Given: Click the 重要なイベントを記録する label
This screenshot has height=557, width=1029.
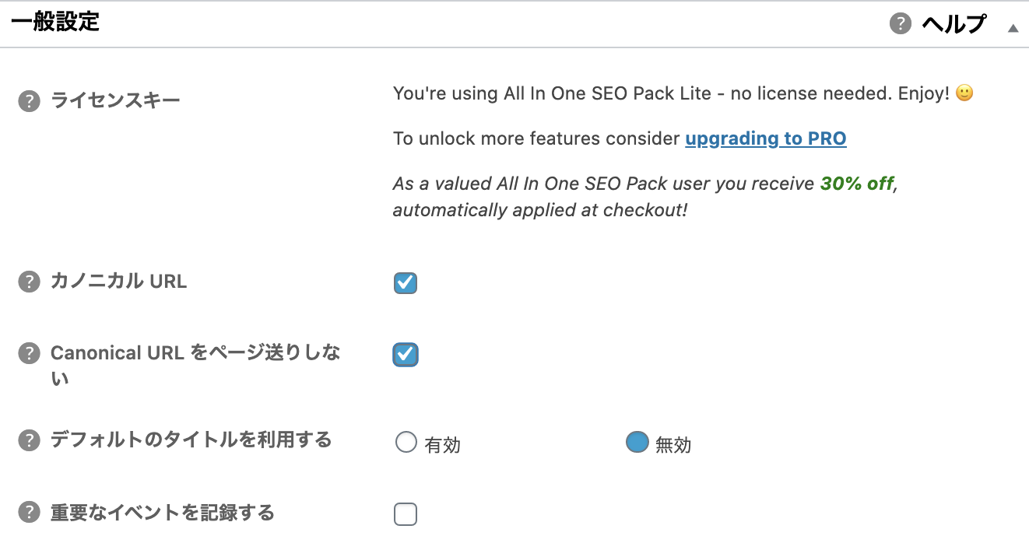Looking at the screenshot, I should point(162,513).
